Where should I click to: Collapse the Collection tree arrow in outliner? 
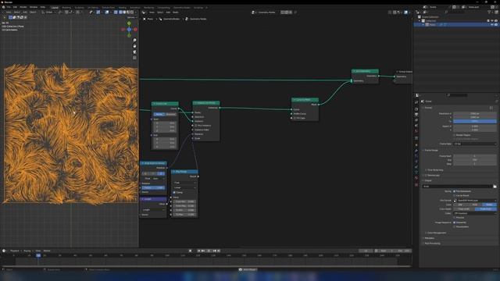420,21
